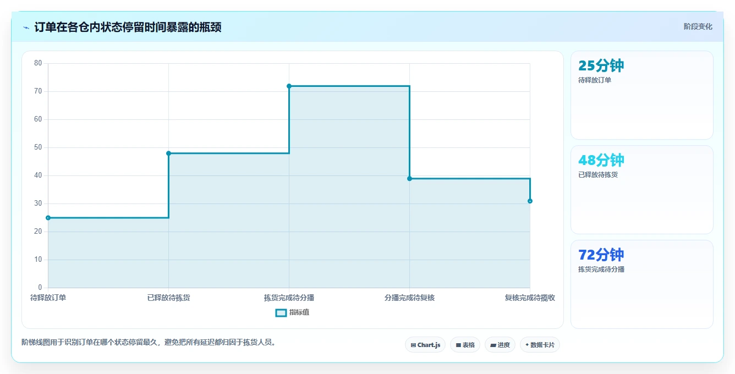Image resolution: width=735 pixels, height=374 pixels.
Task: Click the icon inside 进度 chip
Action: click(x=493, y=345)
